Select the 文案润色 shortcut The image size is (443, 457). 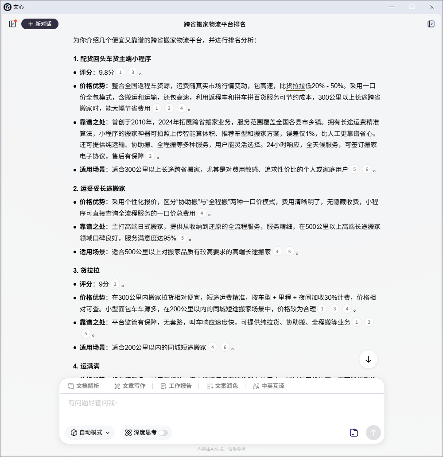[x=222, y=386]
